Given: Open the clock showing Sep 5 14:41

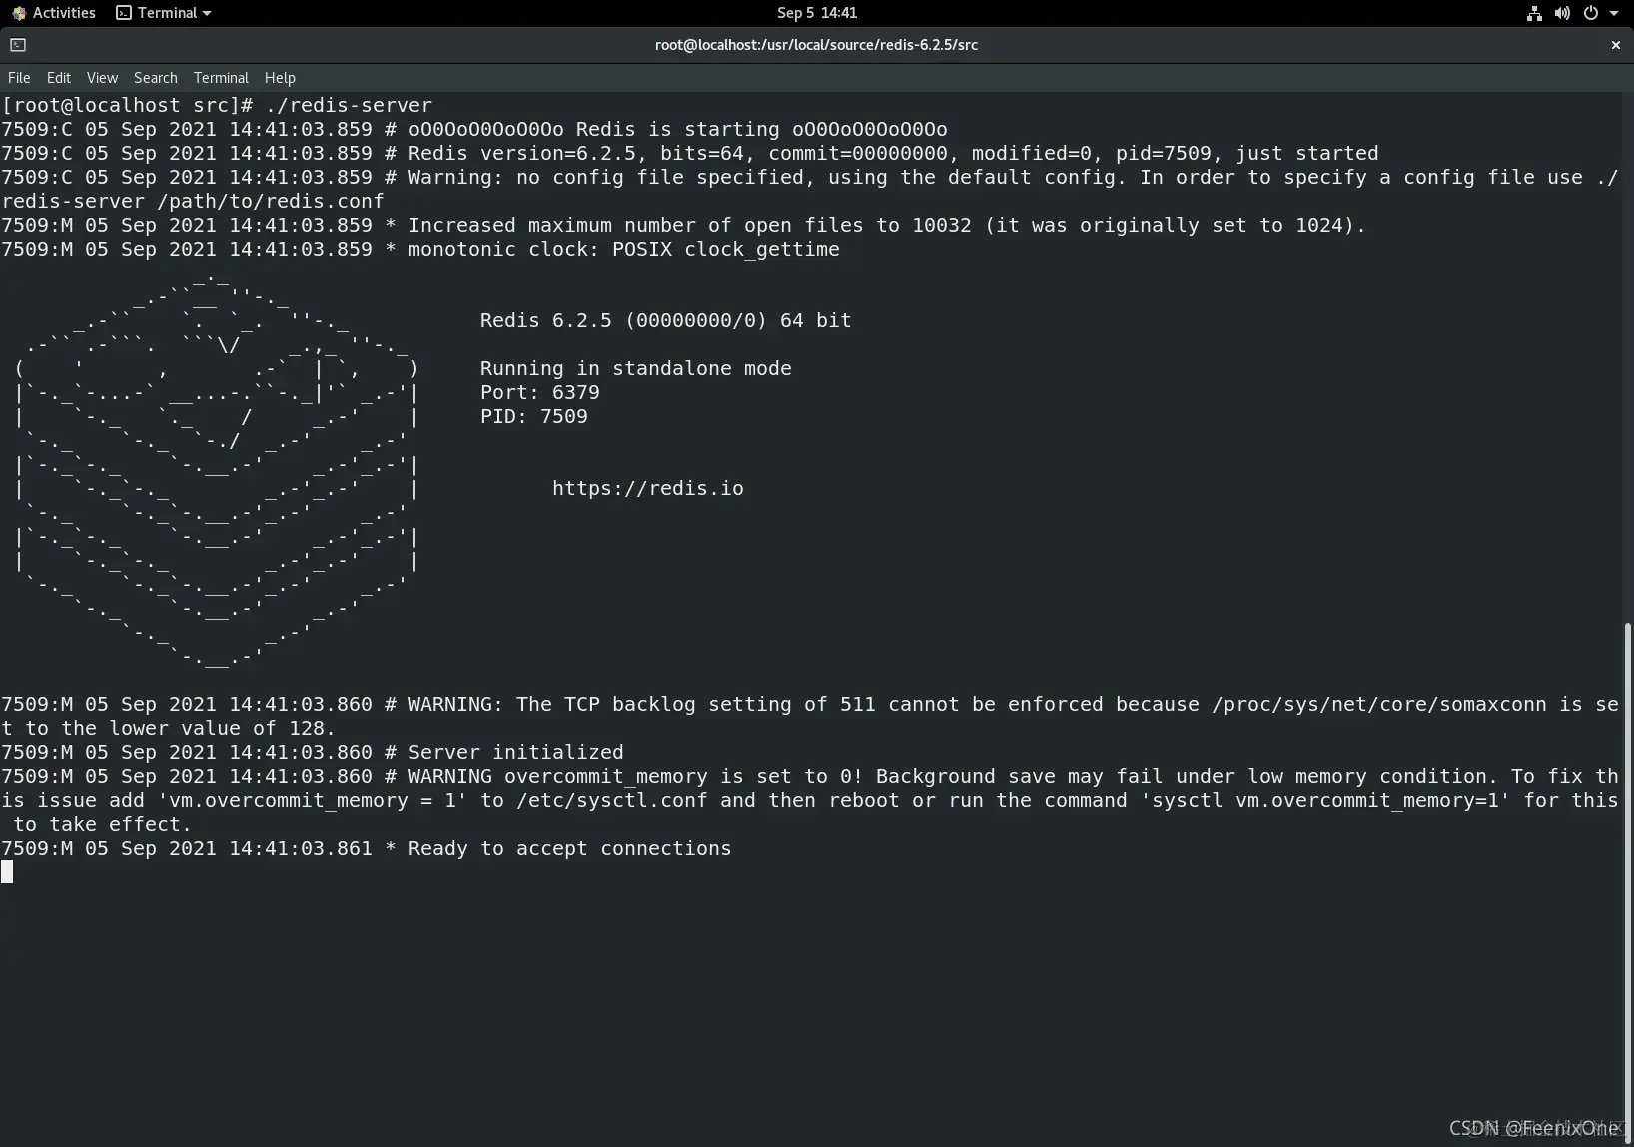Looking at the screenshot, I should point(817,13).
